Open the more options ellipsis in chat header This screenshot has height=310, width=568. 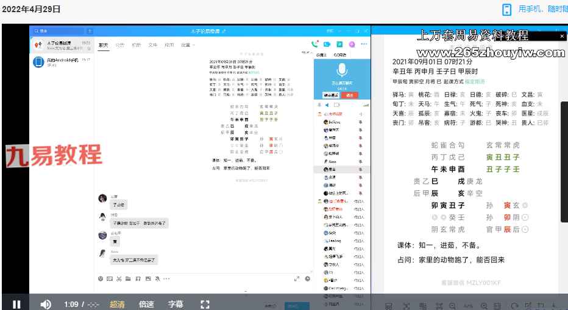point(364,44)
